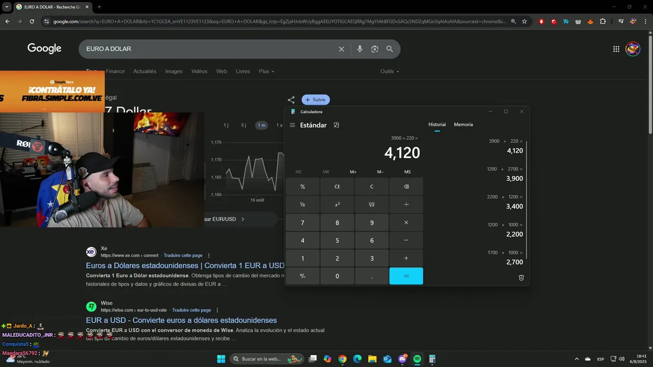Viewport: 653px width, 367px height.
Task: Open the Google account avatar
Action: click(633, 49)
